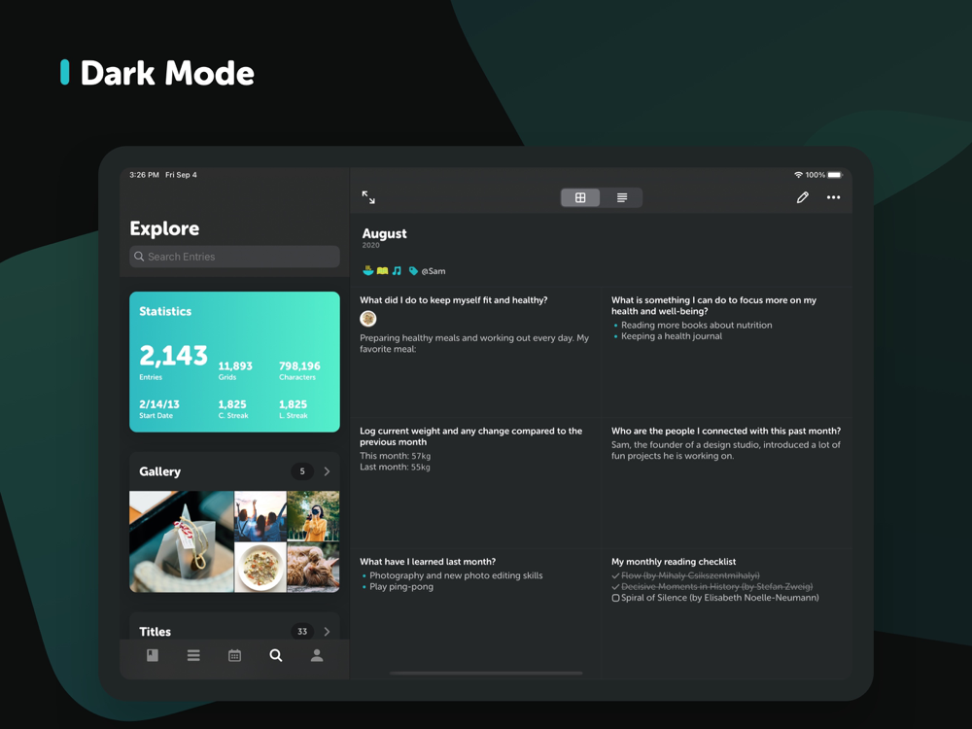The height and width of the screenshot is (729, 972).
Task: Open the friends cheering photo thumbnail
Action: point(260,516)
